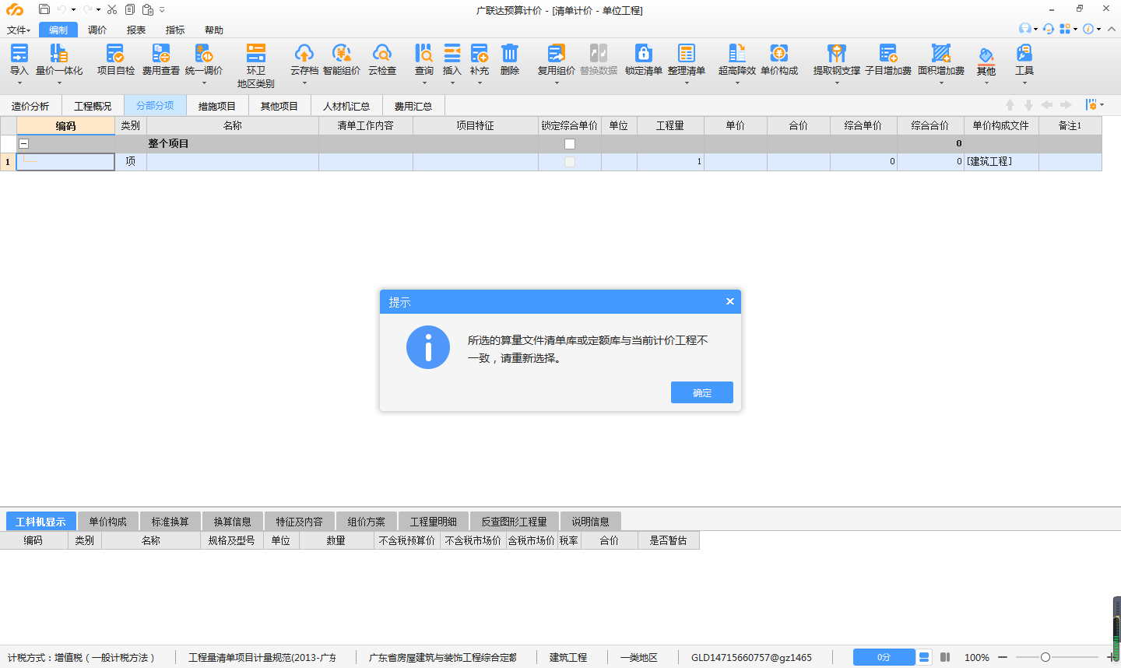The image size is (1121, 668).
Task: Select the split-column layout toggle in status bar
Action: click(945, 657)
